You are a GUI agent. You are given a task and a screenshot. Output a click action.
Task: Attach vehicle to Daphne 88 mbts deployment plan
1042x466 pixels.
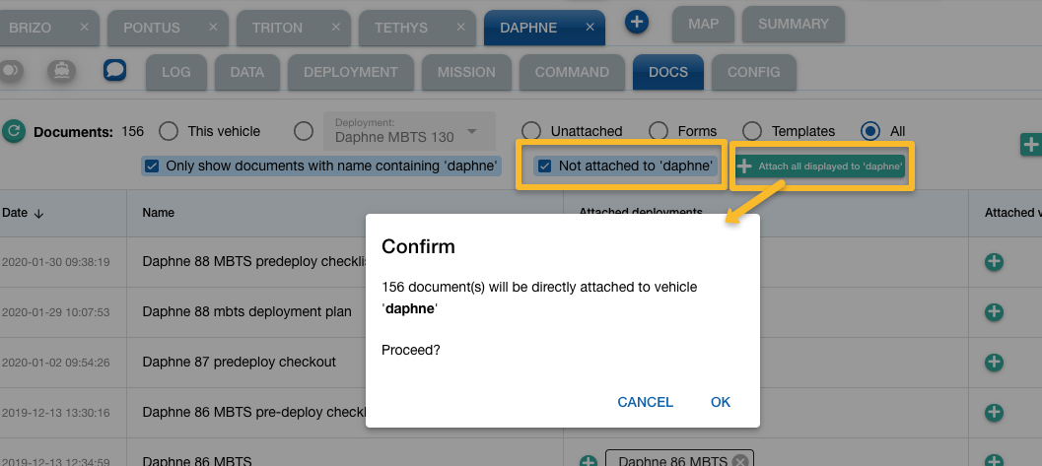(994, 311)
